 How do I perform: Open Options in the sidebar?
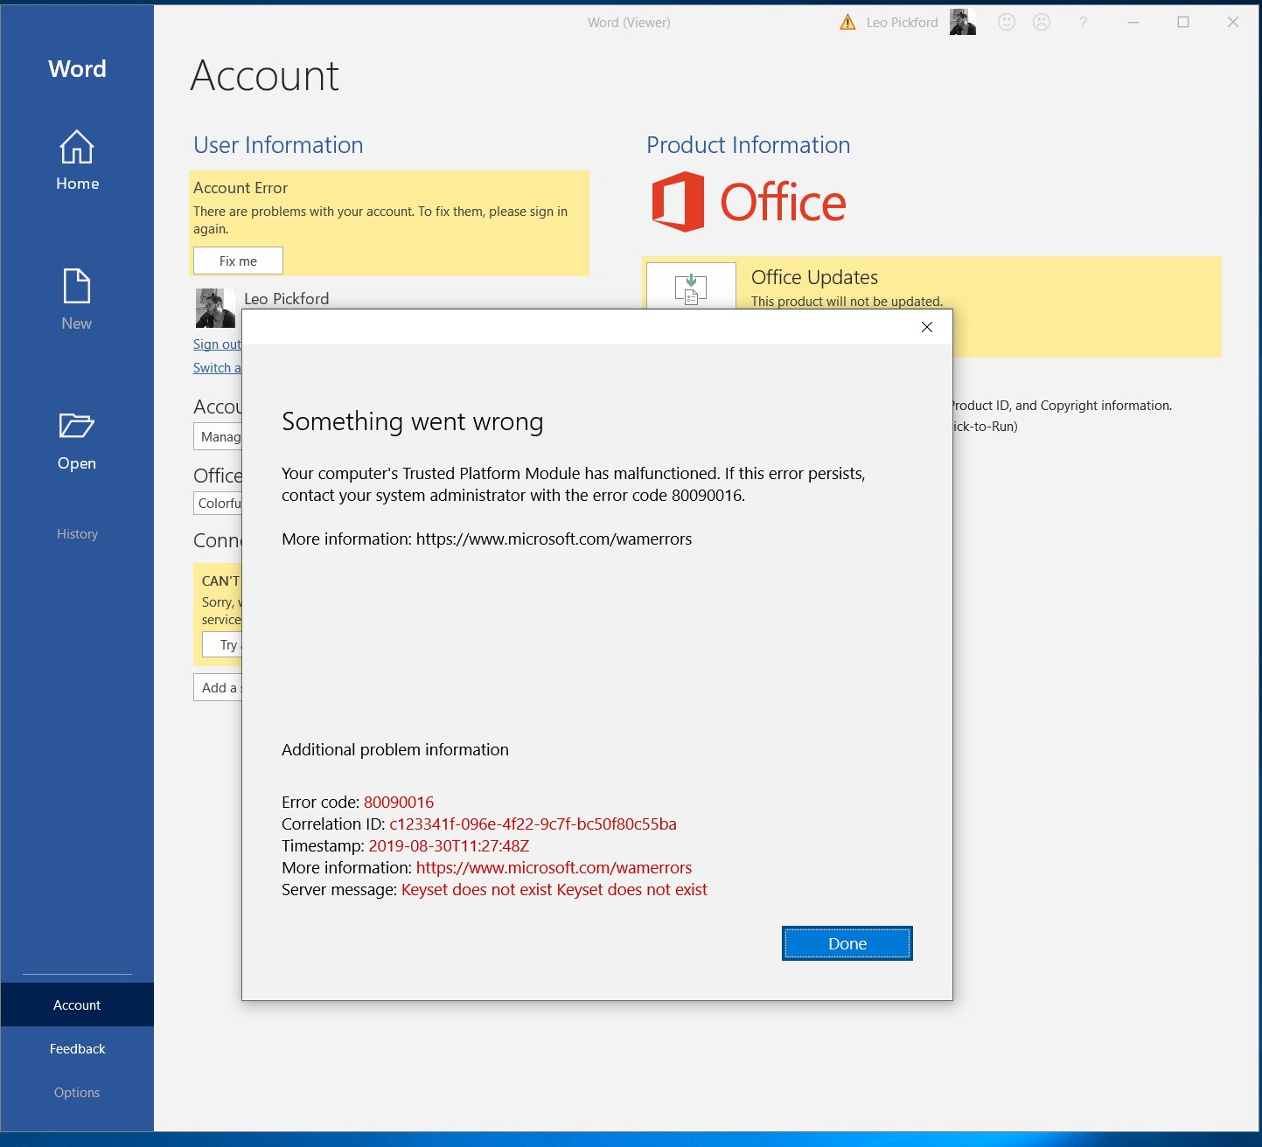tap(77, 1093)
